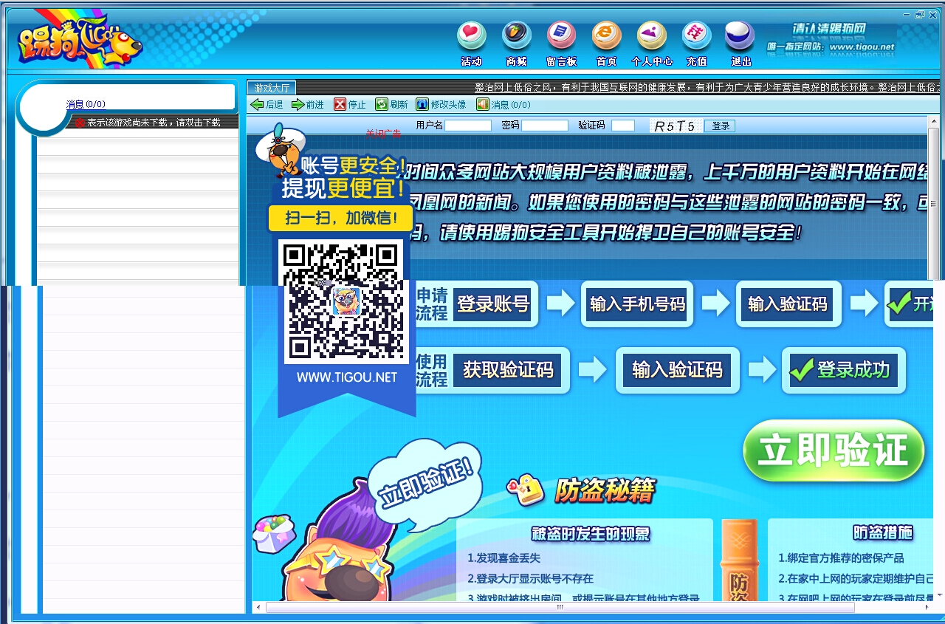This screenshot has height=624, width=945.
Task: Click the 关闭广告 close-ad link
Action: point(383,134)
